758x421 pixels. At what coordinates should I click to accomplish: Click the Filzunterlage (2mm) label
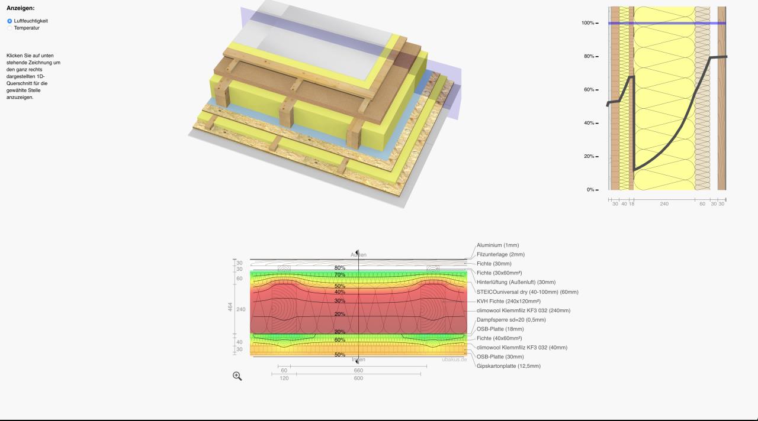tap(500, 254)
